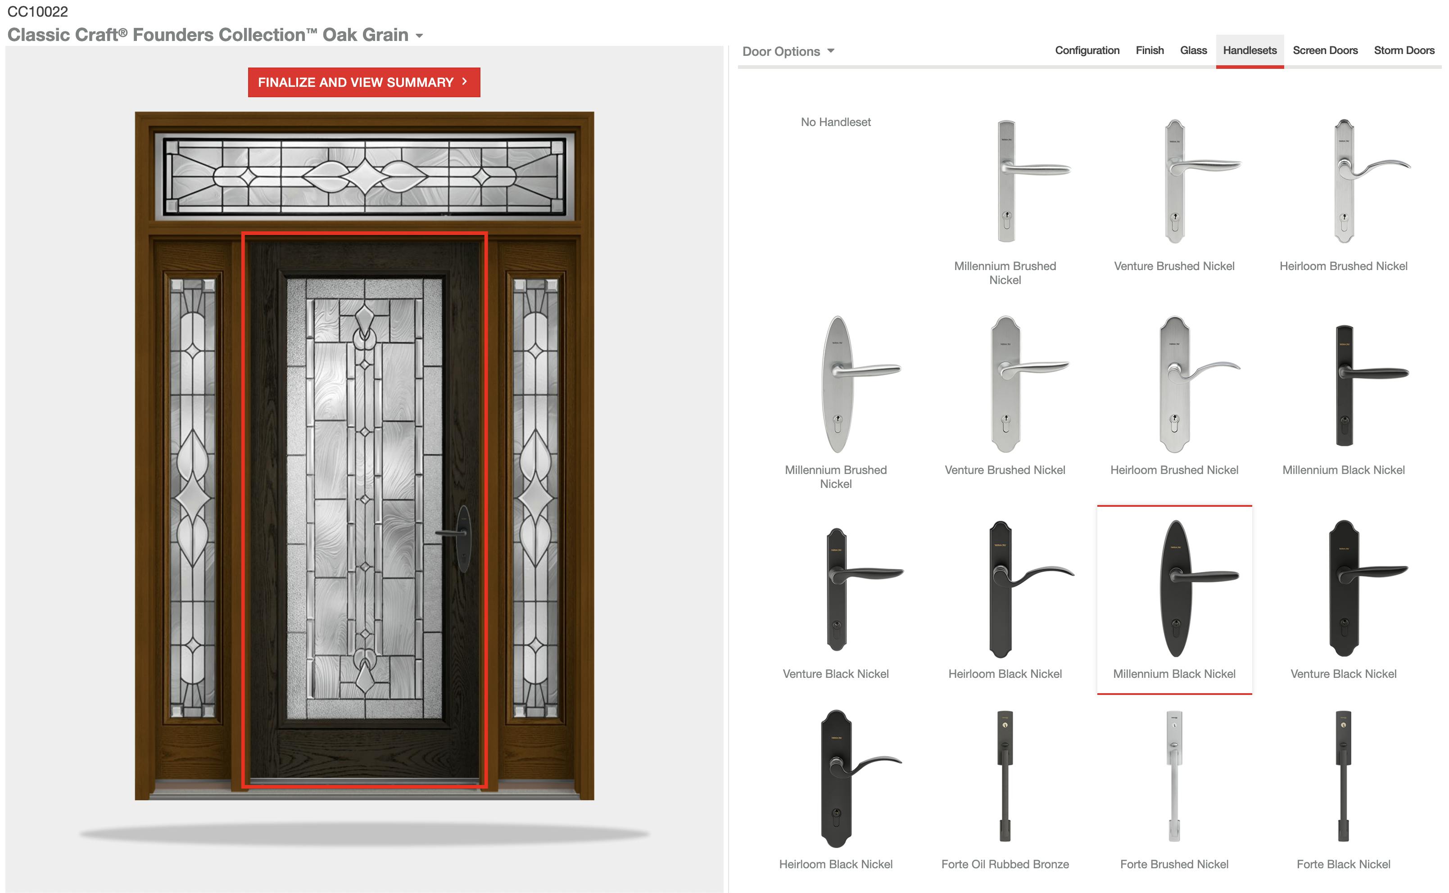Click the red-outlined door panel preview
Image resolution: width=1449 pixels, height=893 pixels.
[363, 514]
